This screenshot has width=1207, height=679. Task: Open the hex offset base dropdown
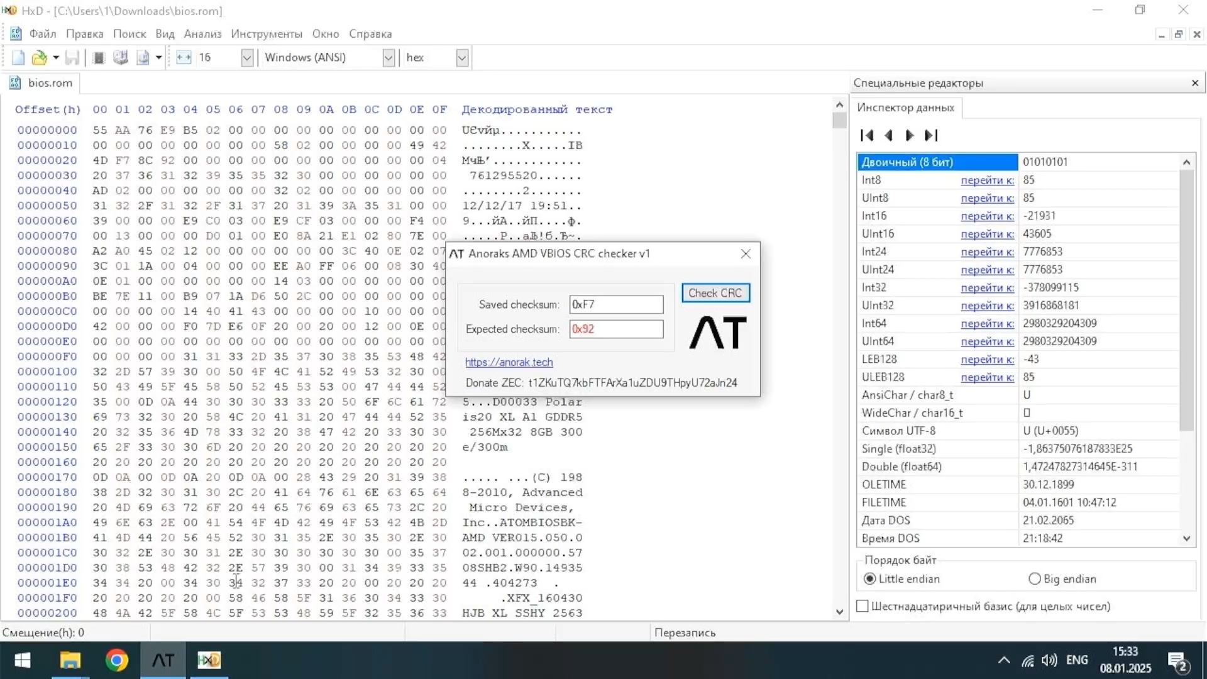pos(462,58)
